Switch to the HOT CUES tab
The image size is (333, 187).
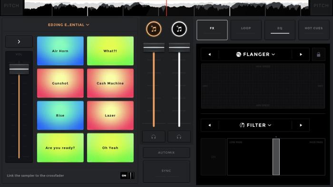(313, 30)
